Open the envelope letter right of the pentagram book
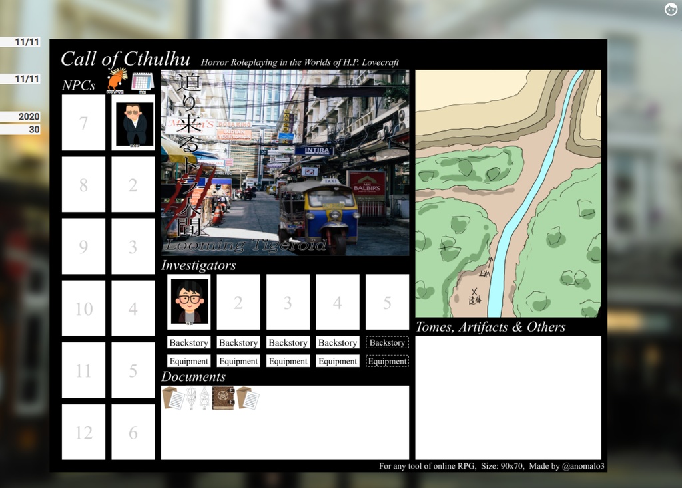 [248, 398]
